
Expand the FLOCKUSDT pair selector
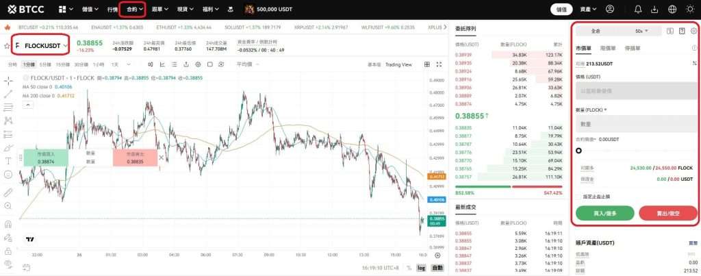click(66, 46)
